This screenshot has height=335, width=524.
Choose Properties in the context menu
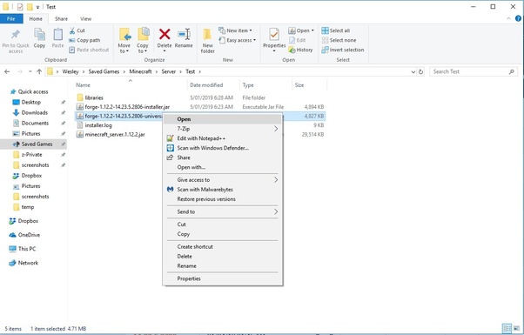[223, 278]
